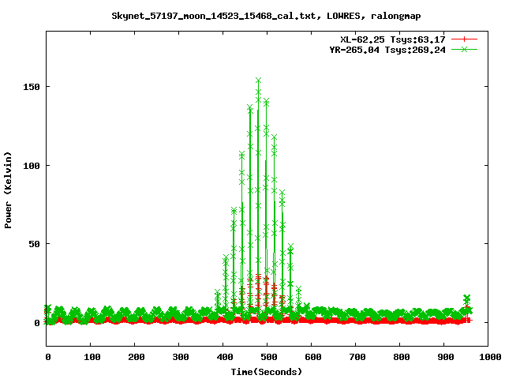Click the small green spike near 950 seconds
Viewport: 505px width, 379px height.
(x=466, y=300)
